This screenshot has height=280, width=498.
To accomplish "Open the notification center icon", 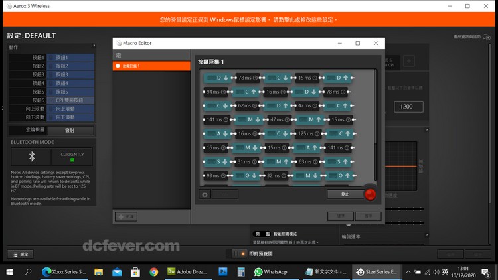I will (485, 272).
